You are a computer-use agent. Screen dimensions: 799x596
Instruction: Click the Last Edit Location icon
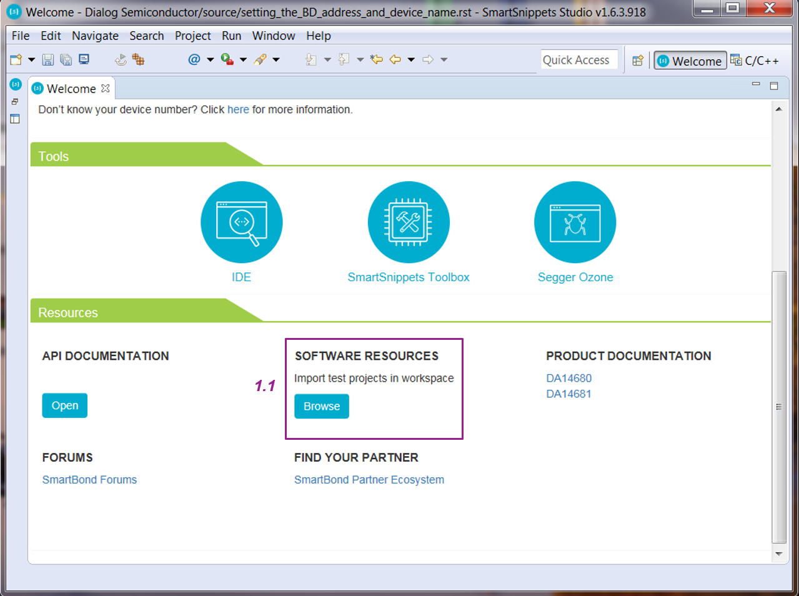pos(376,59)
